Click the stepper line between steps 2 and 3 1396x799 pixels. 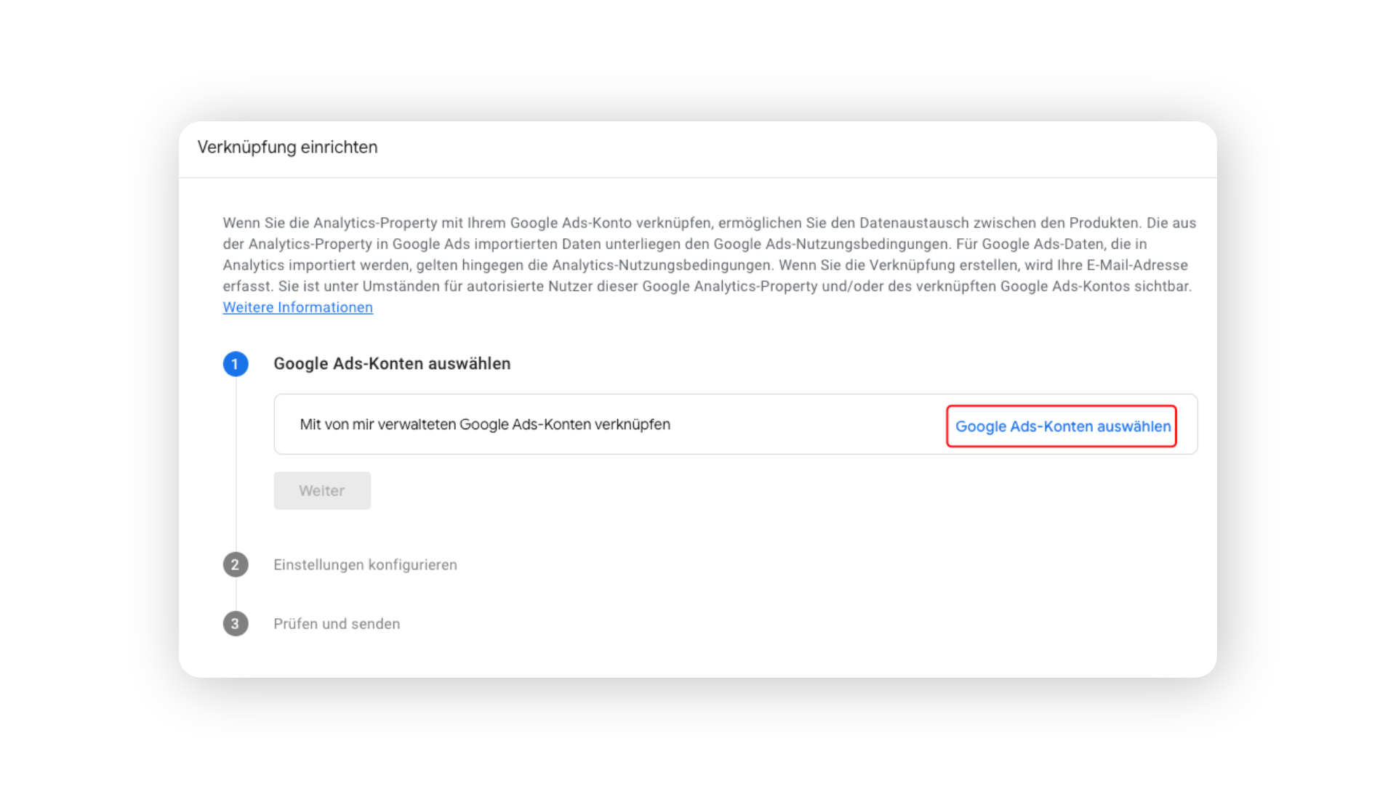pos(236,594)
